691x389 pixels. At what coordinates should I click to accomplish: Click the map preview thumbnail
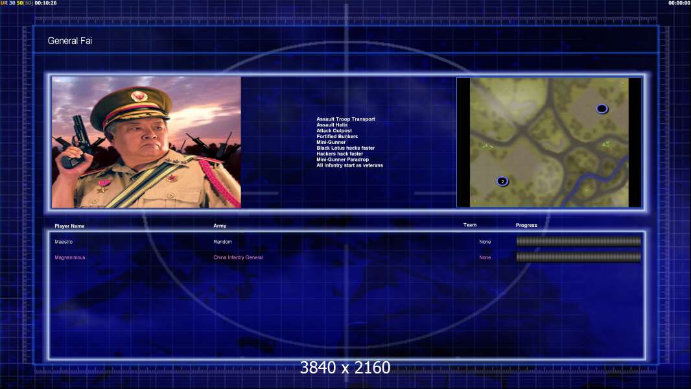[x=549, y=142]
